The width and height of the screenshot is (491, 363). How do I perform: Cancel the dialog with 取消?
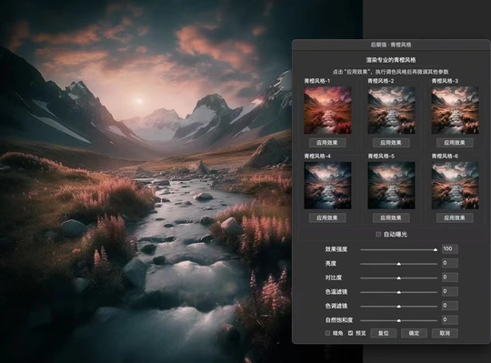coord(445,333)
